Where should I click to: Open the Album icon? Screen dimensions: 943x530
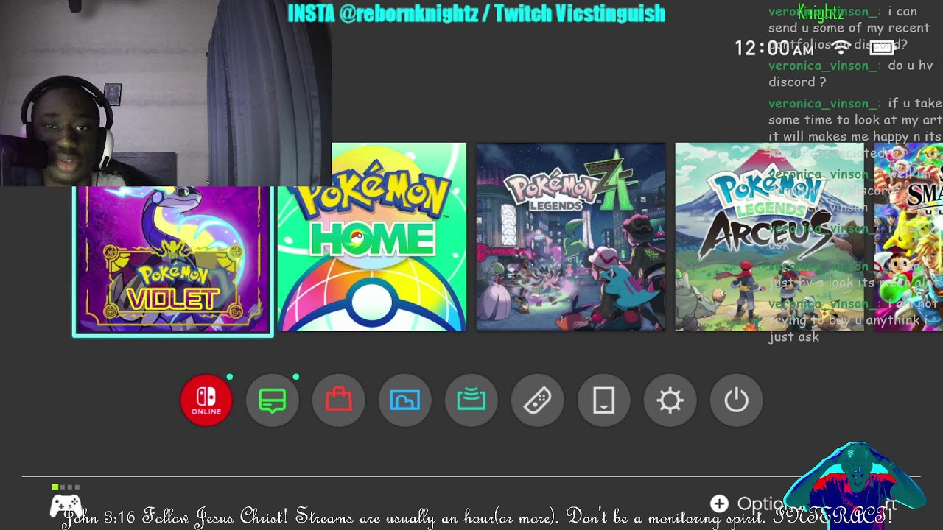405,400
